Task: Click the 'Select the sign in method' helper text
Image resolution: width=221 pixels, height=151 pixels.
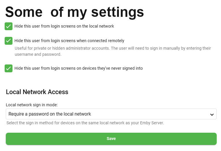Action: [85, 123]
